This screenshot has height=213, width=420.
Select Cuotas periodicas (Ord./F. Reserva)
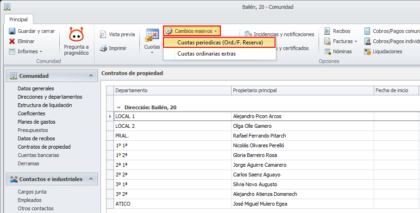click(x=220, y=42)
